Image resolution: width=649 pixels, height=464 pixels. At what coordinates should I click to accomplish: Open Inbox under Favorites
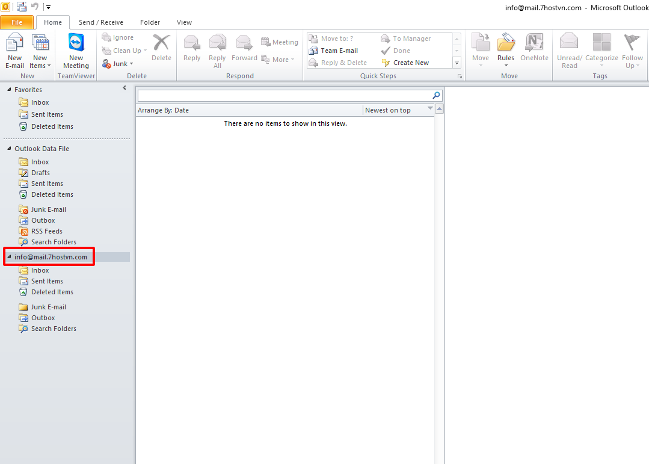34,102
